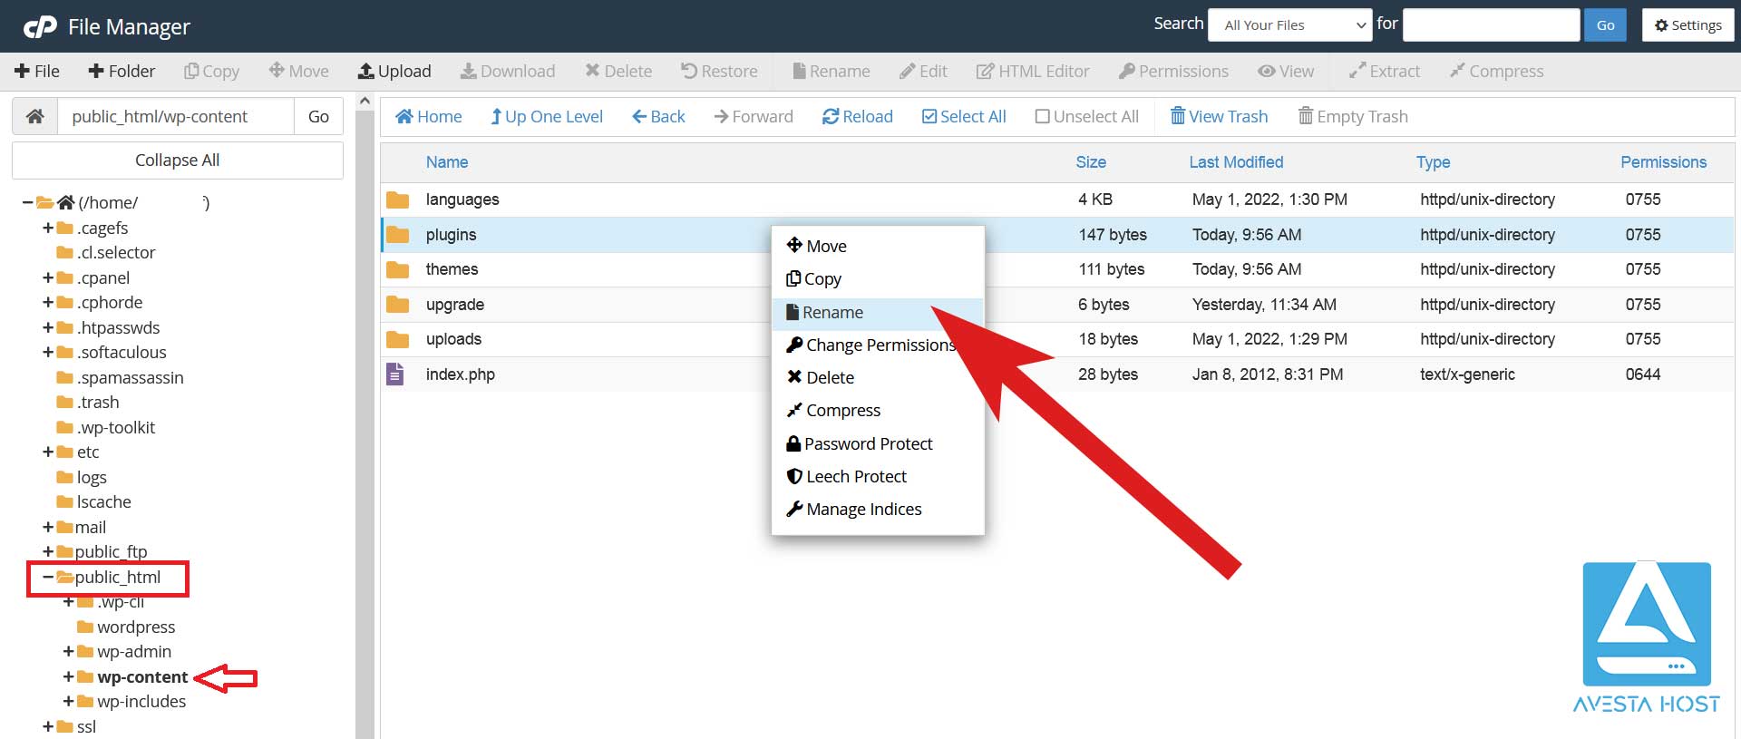
Task: Select Change Permissions from context menu
Action: point(880,345)
